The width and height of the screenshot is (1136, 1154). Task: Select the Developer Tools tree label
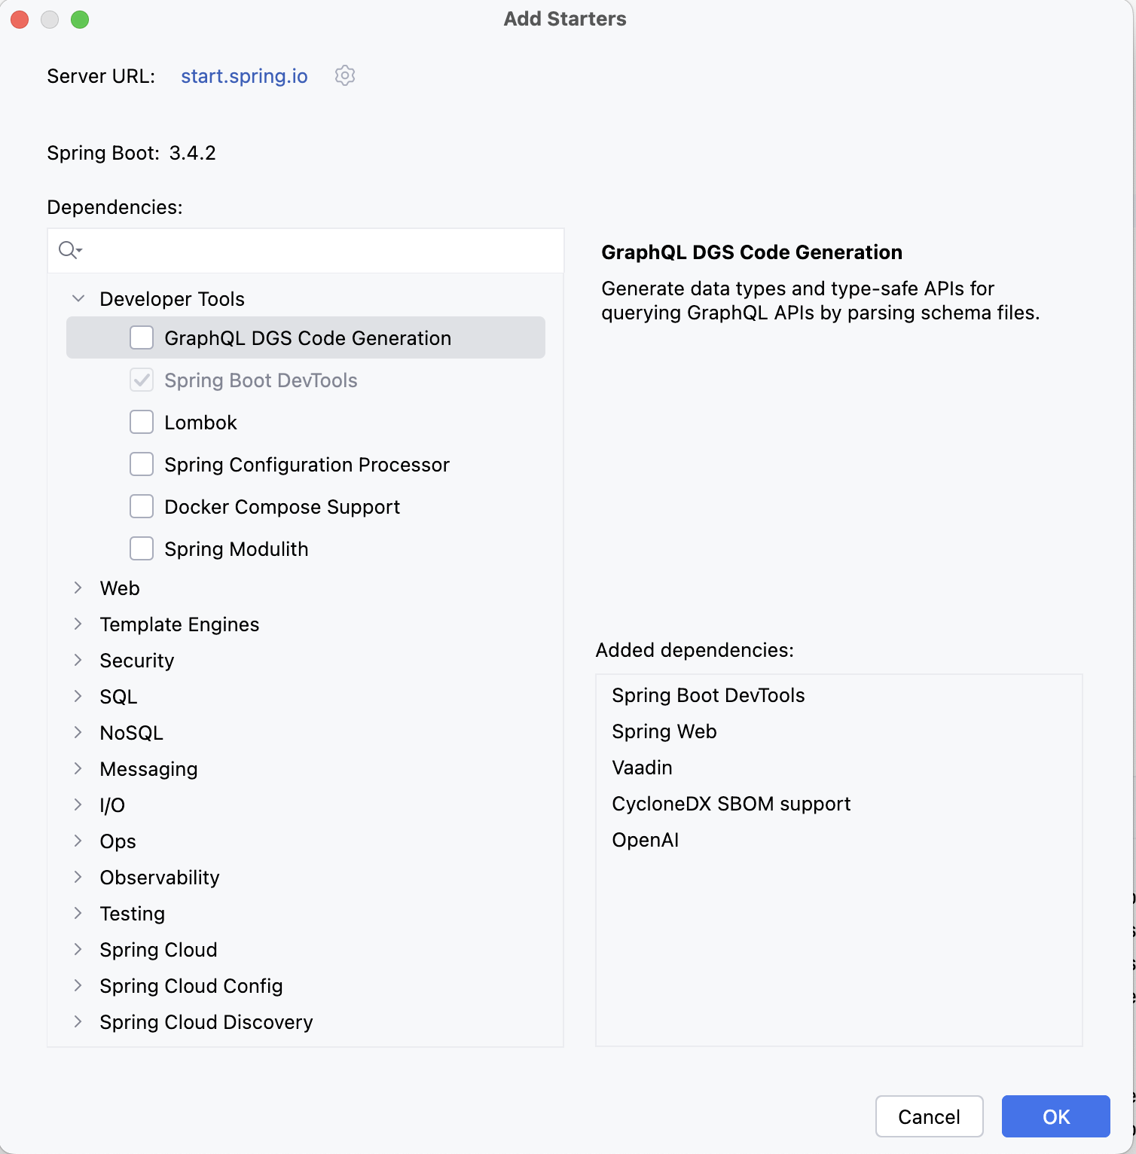tap(172, 299)
